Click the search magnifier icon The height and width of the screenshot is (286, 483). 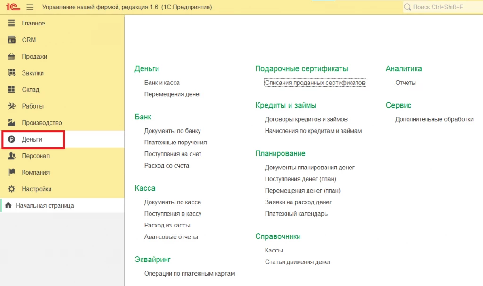(407, 7)
